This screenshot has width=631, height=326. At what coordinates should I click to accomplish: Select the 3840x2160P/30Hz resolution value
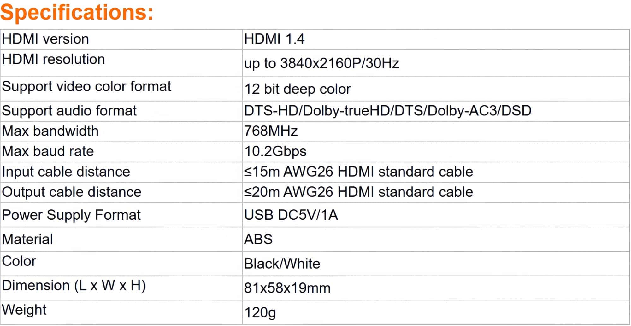(321, 63)
